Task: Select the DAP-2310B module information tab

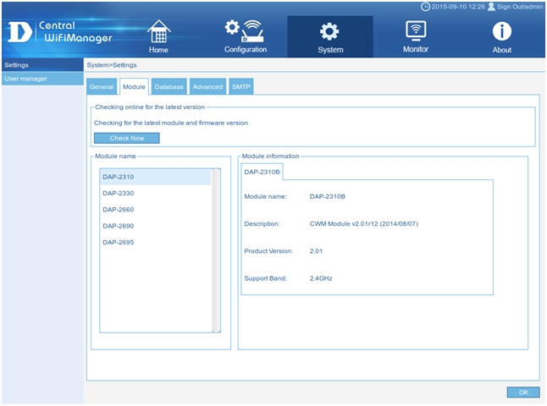Action: (262, 172)
